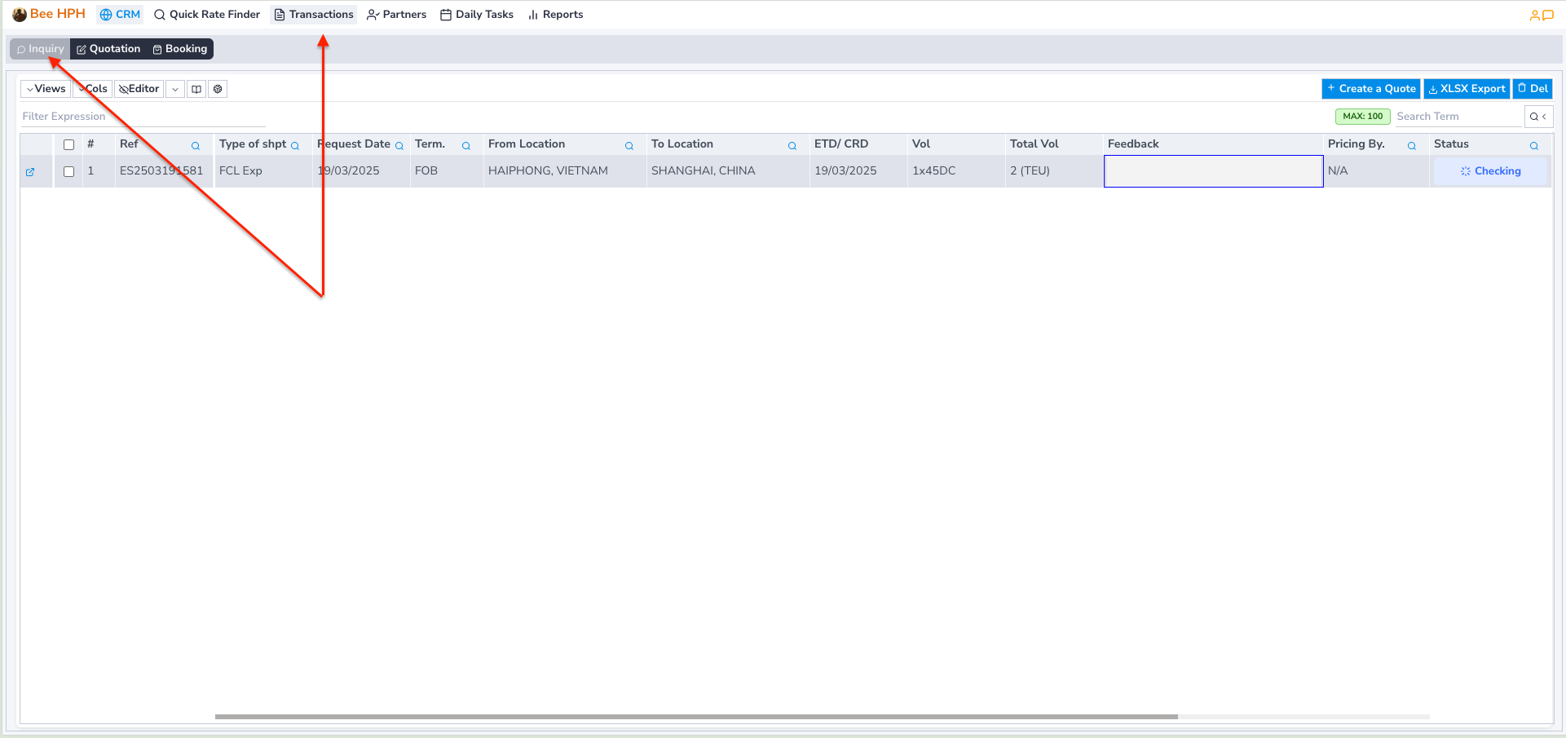1566x738 pixels.
Task: Click inside the Feedback cell of the inquiry
Action: tap(1213, 170)
